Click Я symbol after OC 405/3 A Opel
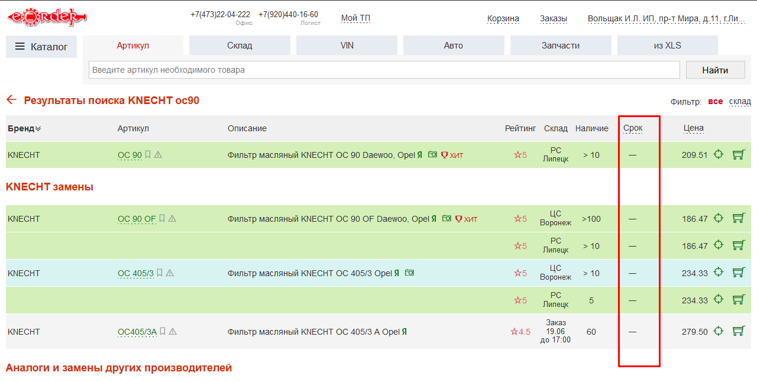 point(405,332)
